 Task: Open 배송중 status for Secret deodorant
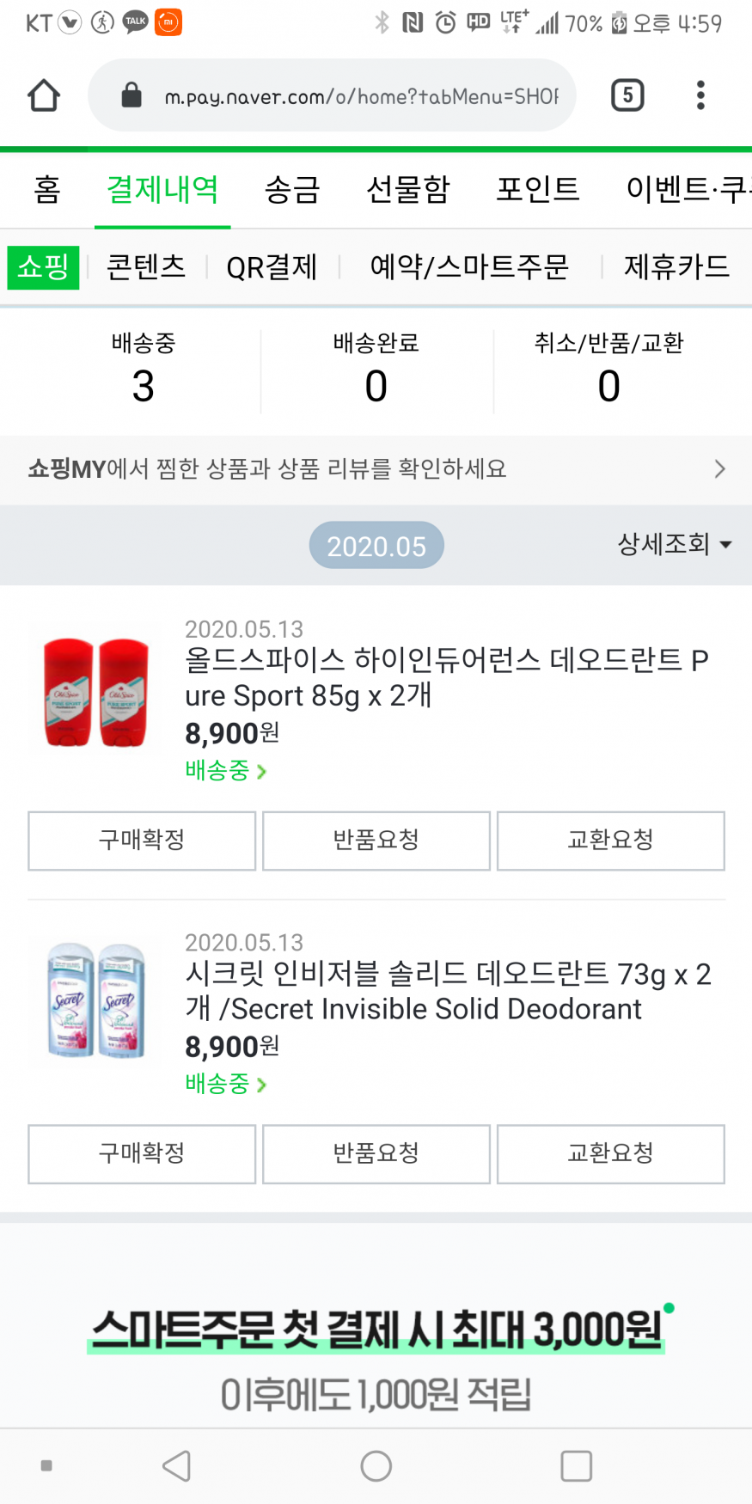(225, 1085)
